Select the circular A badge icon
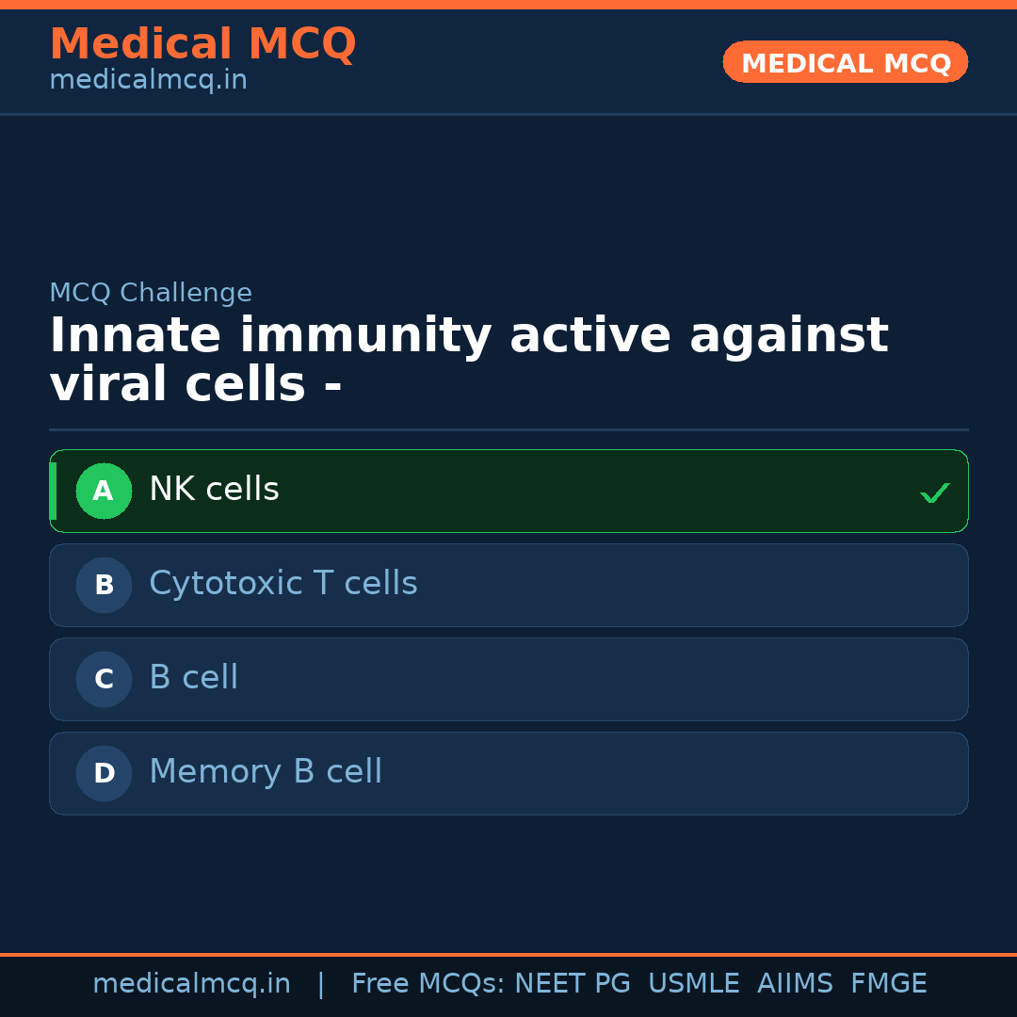1017x1017 pixels. tap(104, 491)
